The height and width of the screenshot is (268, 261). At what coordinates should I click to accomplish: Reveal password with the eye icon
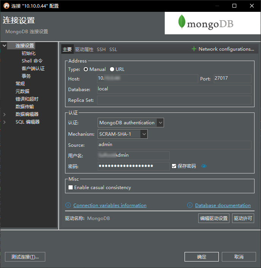[x=204, y=166]
